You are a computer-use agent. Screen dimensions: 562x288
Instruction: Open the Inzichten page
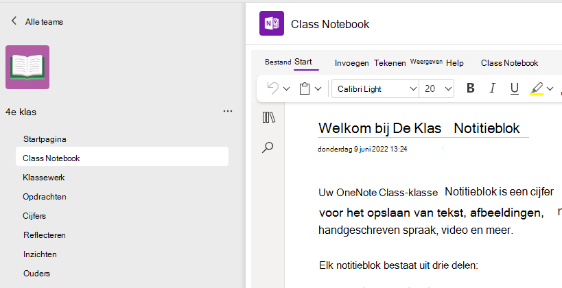click(x=40, y=254)
